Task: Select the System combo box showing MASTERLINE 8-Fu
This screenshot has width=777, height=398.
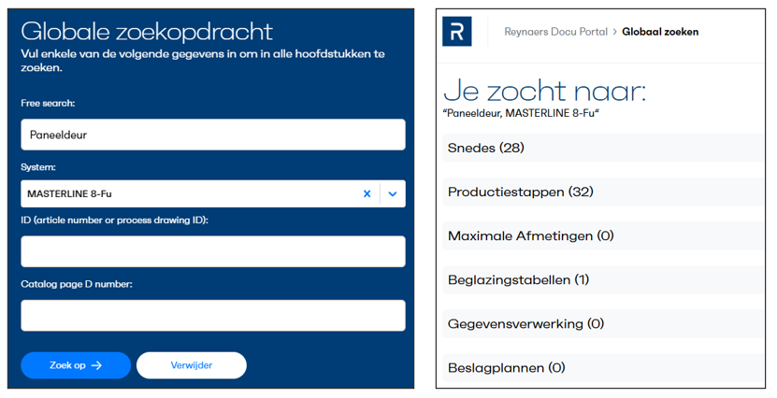Action: point(213,193)
